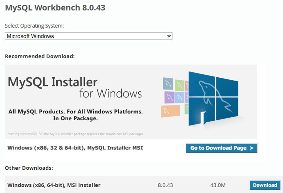The height and width of the screenshot is (193, 283).
Task: Click the purple dolphin tile beside the blue tile
Action: [169, 97]
